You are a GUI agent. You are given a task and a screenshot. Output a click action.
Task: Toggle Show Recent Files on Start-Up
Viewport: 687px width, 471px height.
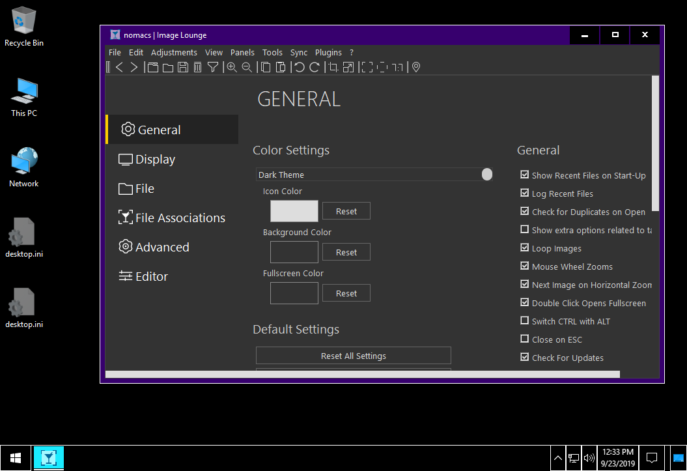click(x=524, y=175)
